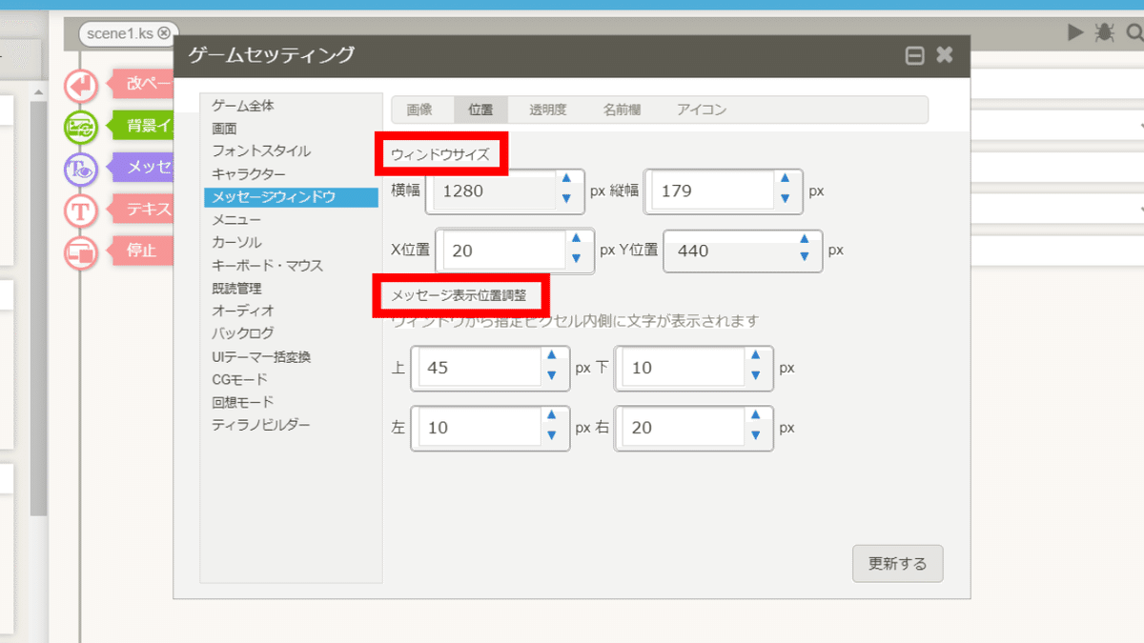The height and width of the screenshot is (643, 1144).
Task: Click the 更新する button
Action: [x=897, y=563]
